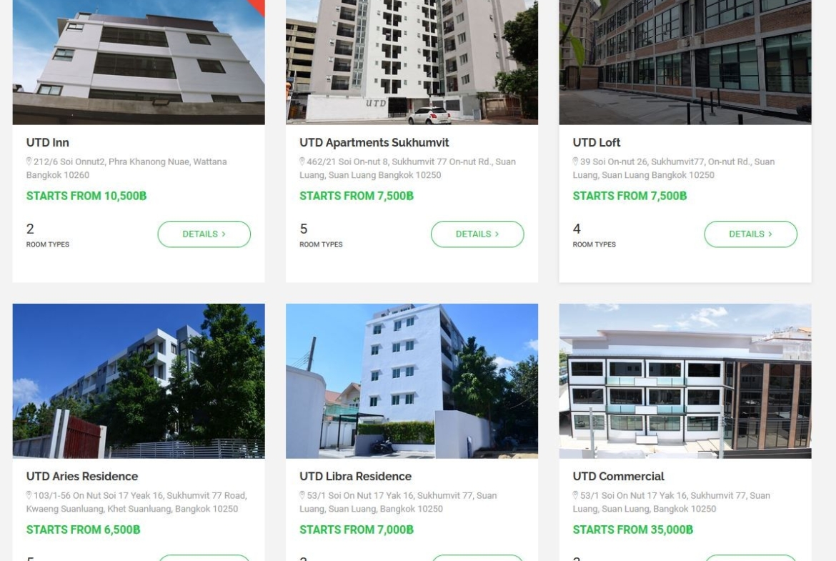Image resolution: width=836 pixels, height=561 pixels.
Task: Click the location pin beside UTD Apartments Sukhumvit address
Action: [x=302, y=161]
